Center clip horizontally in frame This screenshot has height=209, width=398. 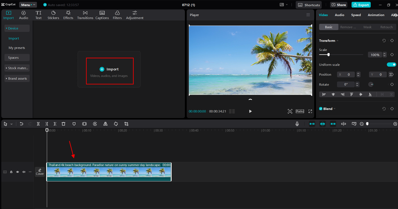[x=333, y=94]
